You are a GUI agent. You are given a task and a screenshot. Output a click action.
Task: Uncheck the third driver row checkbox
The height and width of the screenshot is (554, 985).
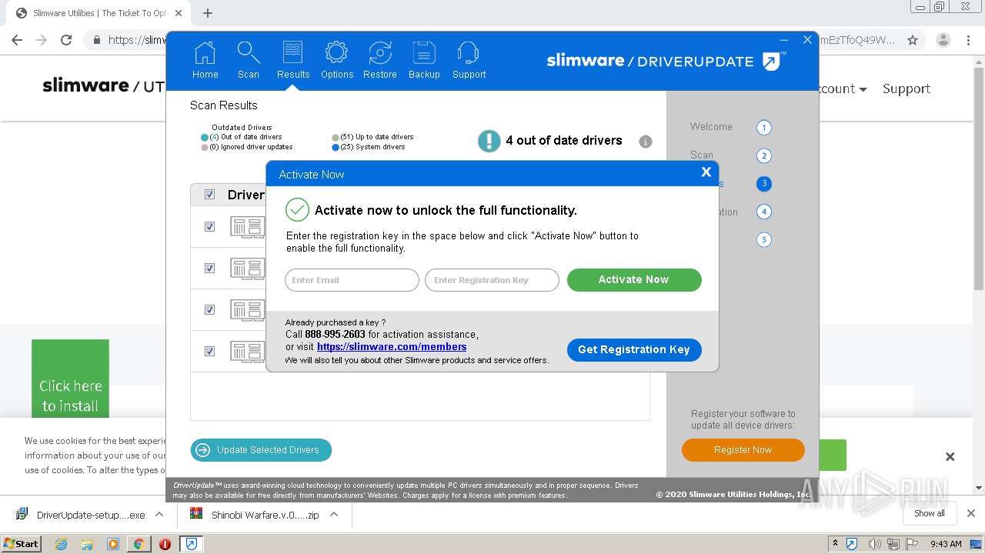[209, 310]
